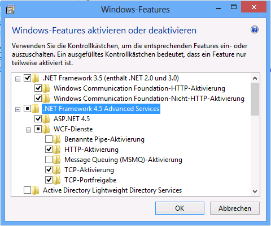Enable the Benannte Pipe-Aktivierung checkbox
This screenshot has width=271, height=226.
tap(49, 139)
